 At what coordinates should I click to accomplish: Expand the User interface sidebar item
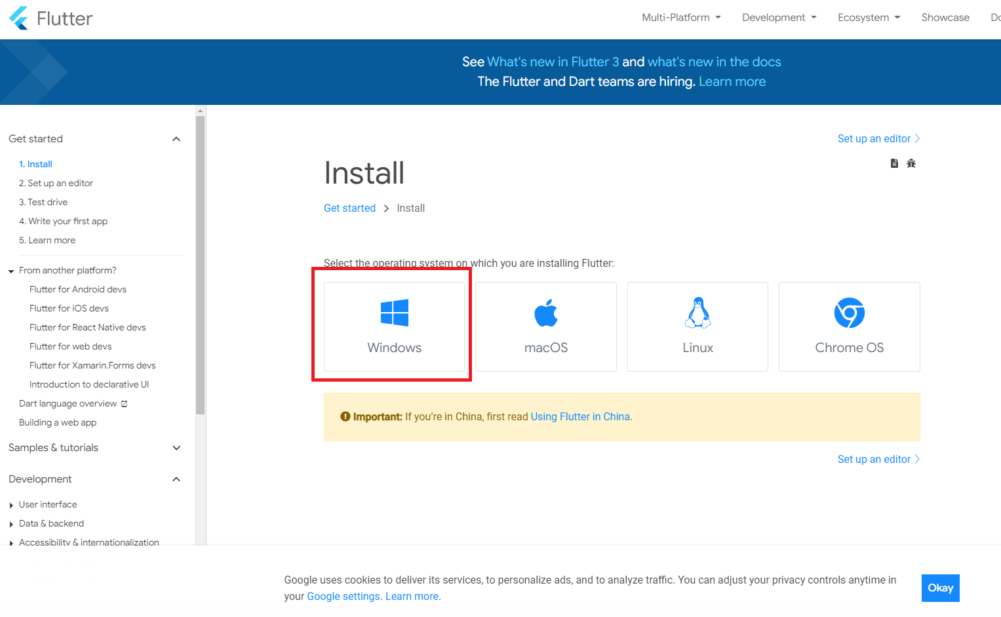point(11,505)
